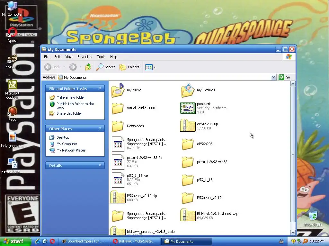Viewport: 329px width, 246px height.
Task: Click the Start button
Action: tap(15, 242)
